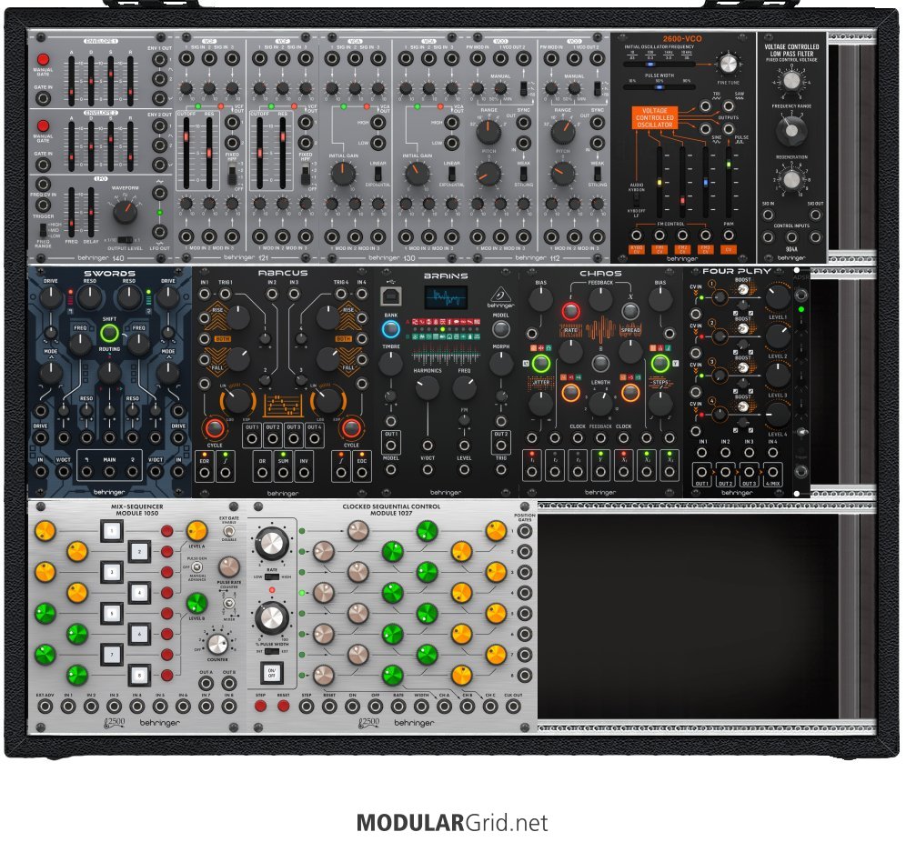Toggle the INT/EXT switch on module 1027

(272, 651)
